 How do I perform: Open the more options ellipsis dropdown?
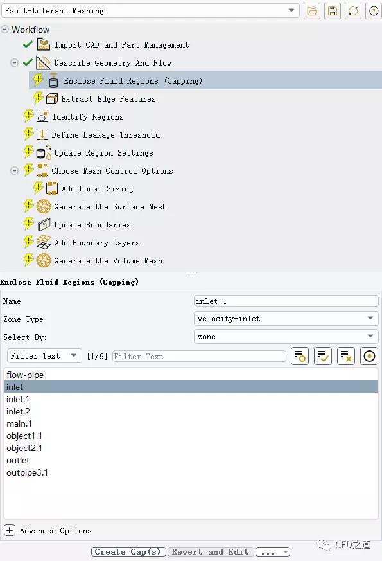point(273,552)
